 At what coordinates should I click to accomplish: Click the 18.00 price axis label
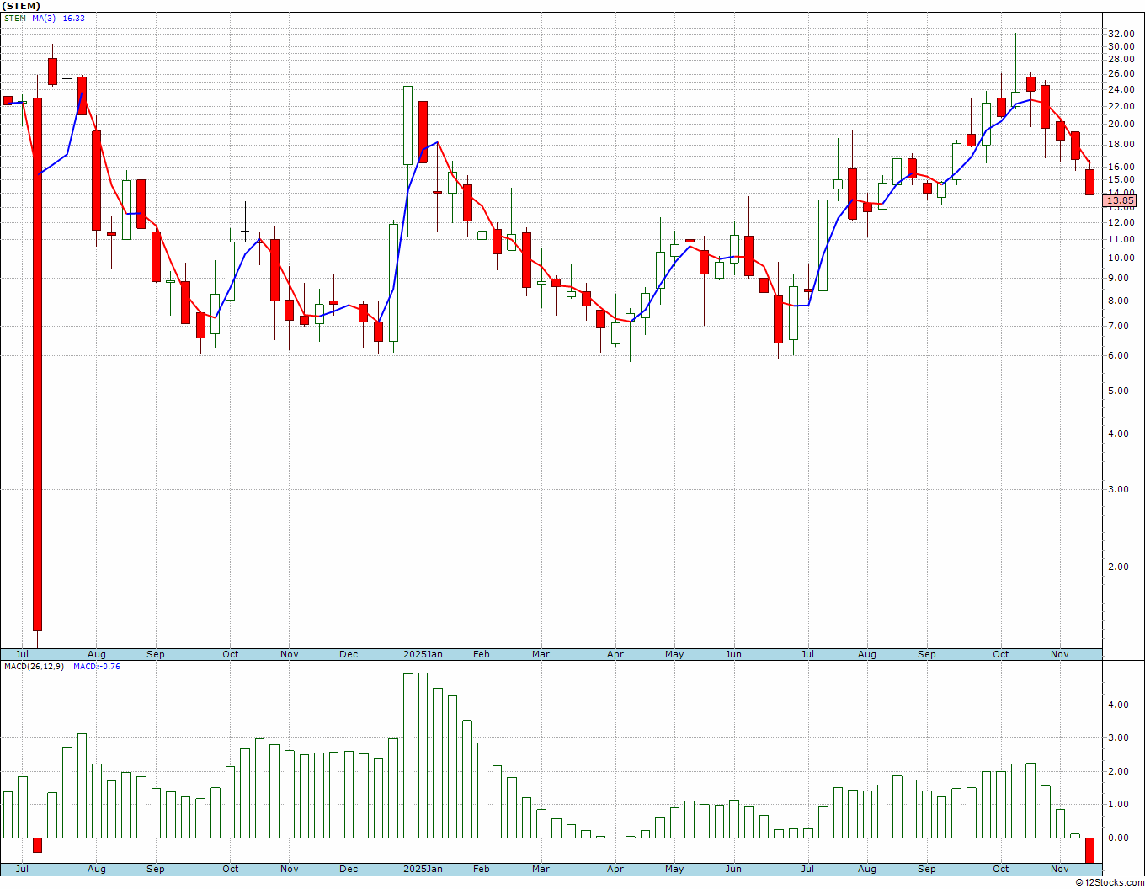point(1121,144)
